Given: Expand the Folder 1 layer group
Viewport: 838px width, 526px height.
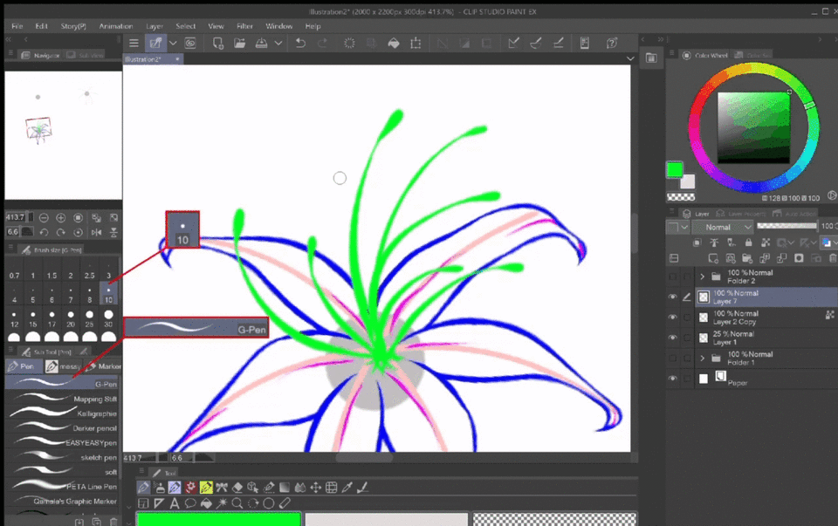Looking at the screenshot, I should pos(702,358).
